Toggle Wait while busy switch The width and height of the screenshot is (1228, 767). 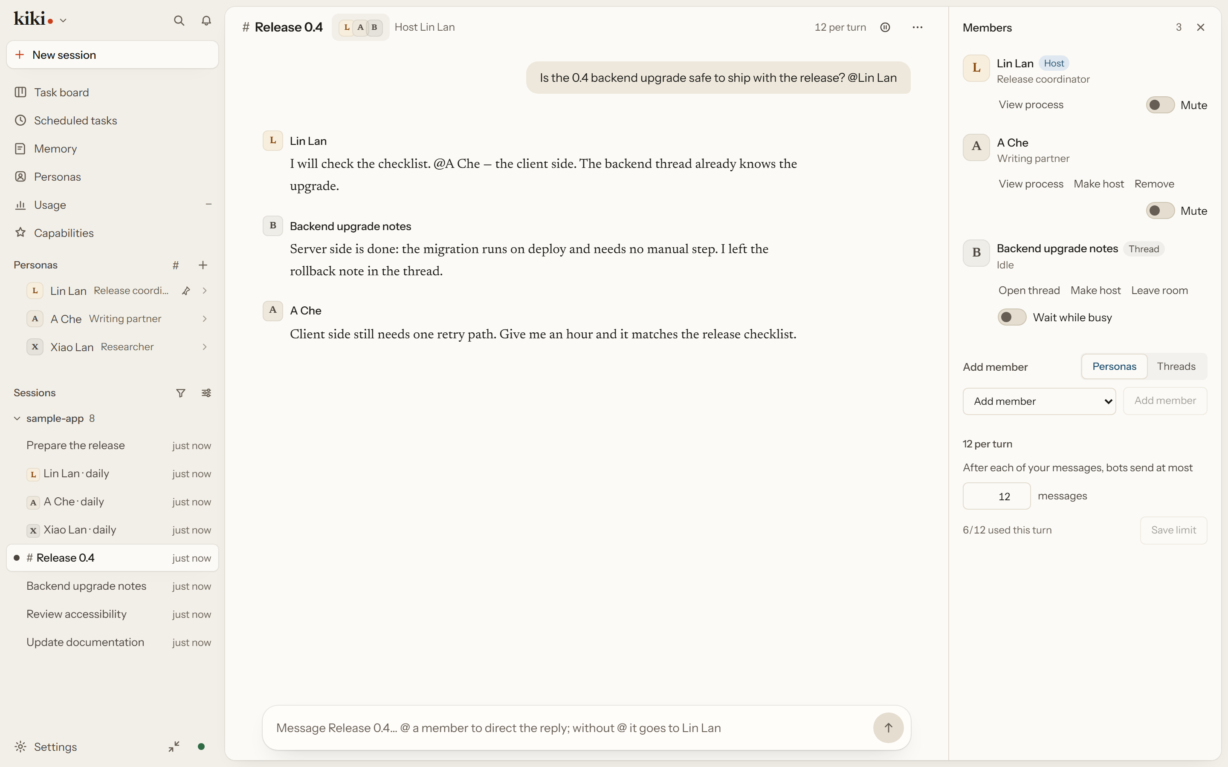[1012, 317]
